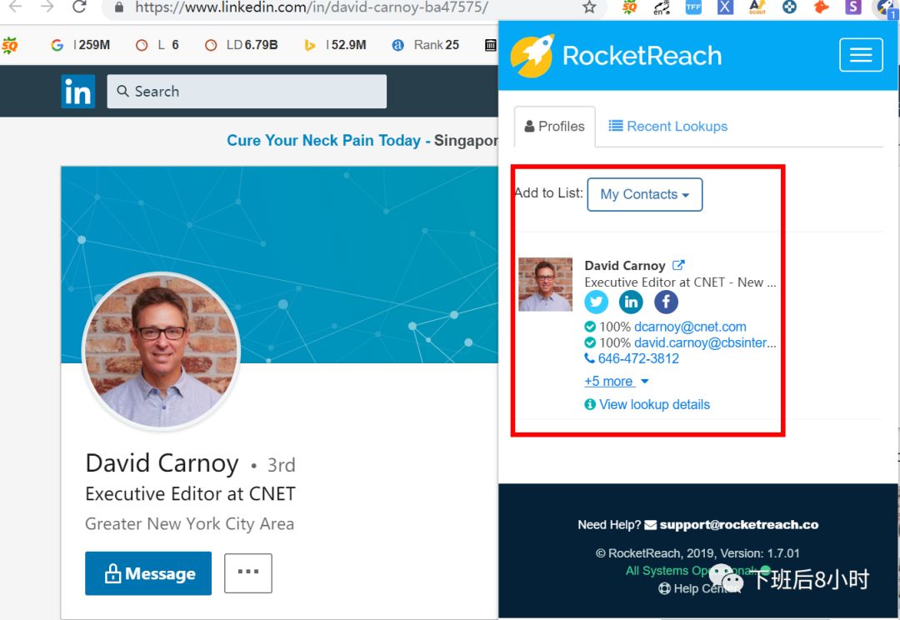Open RocketReach hamburger menu
900x620 pixels.
click(861, 55)
